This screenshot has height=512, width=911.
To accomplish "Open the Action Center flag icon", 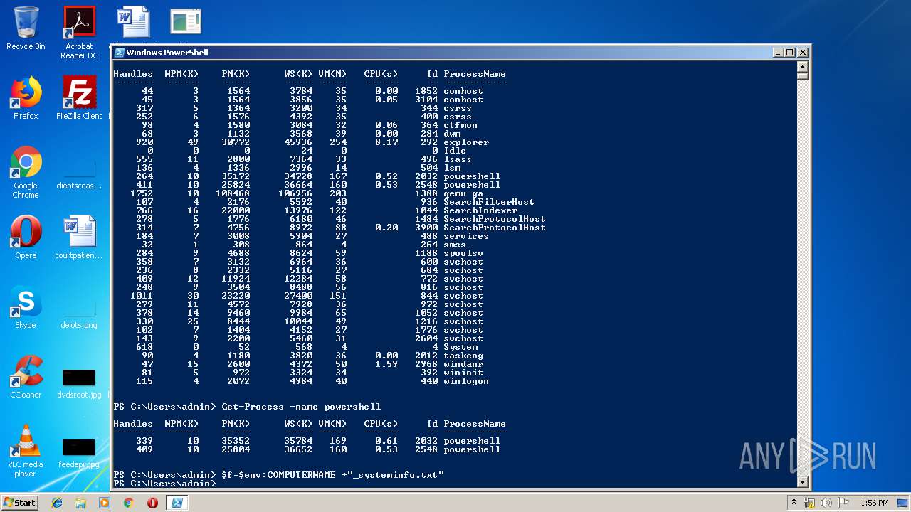I will coord(843,503).
